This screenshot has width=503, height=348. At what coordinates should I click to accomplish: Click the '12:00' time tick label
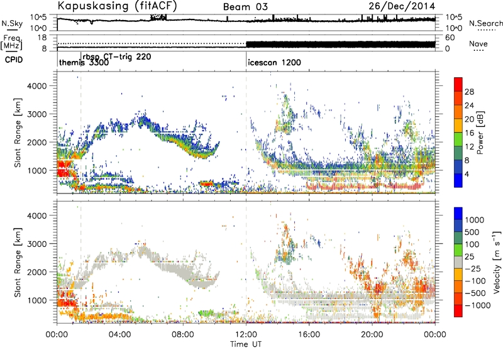click(246, 335)
